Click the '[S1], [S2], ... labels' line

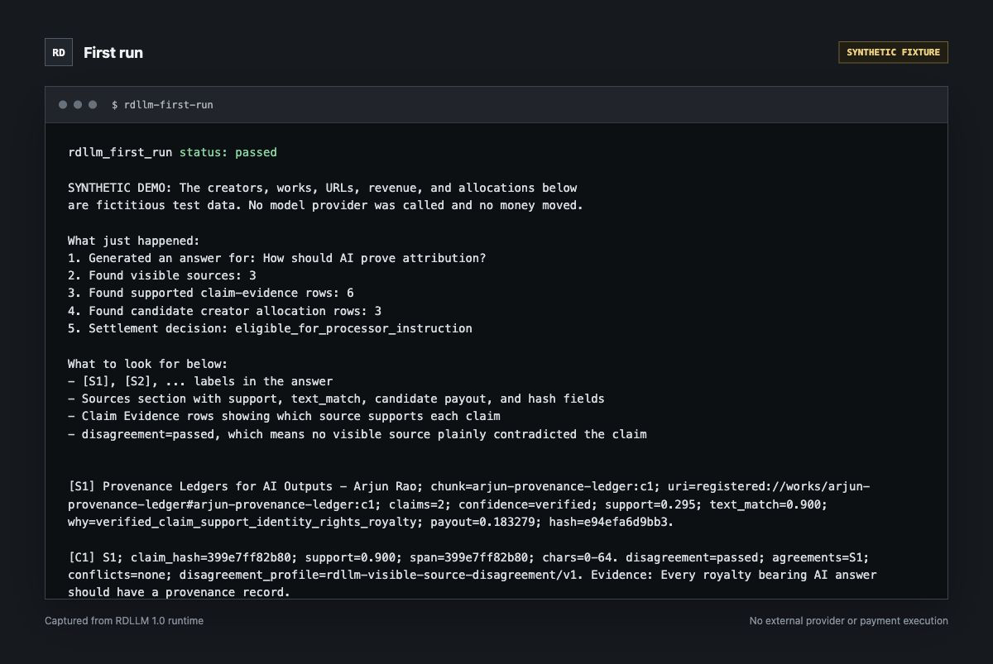(x=200, y=381)
